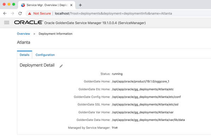
Task: Click the GoldenGate Etc Home: label
Action: (95, 89)
